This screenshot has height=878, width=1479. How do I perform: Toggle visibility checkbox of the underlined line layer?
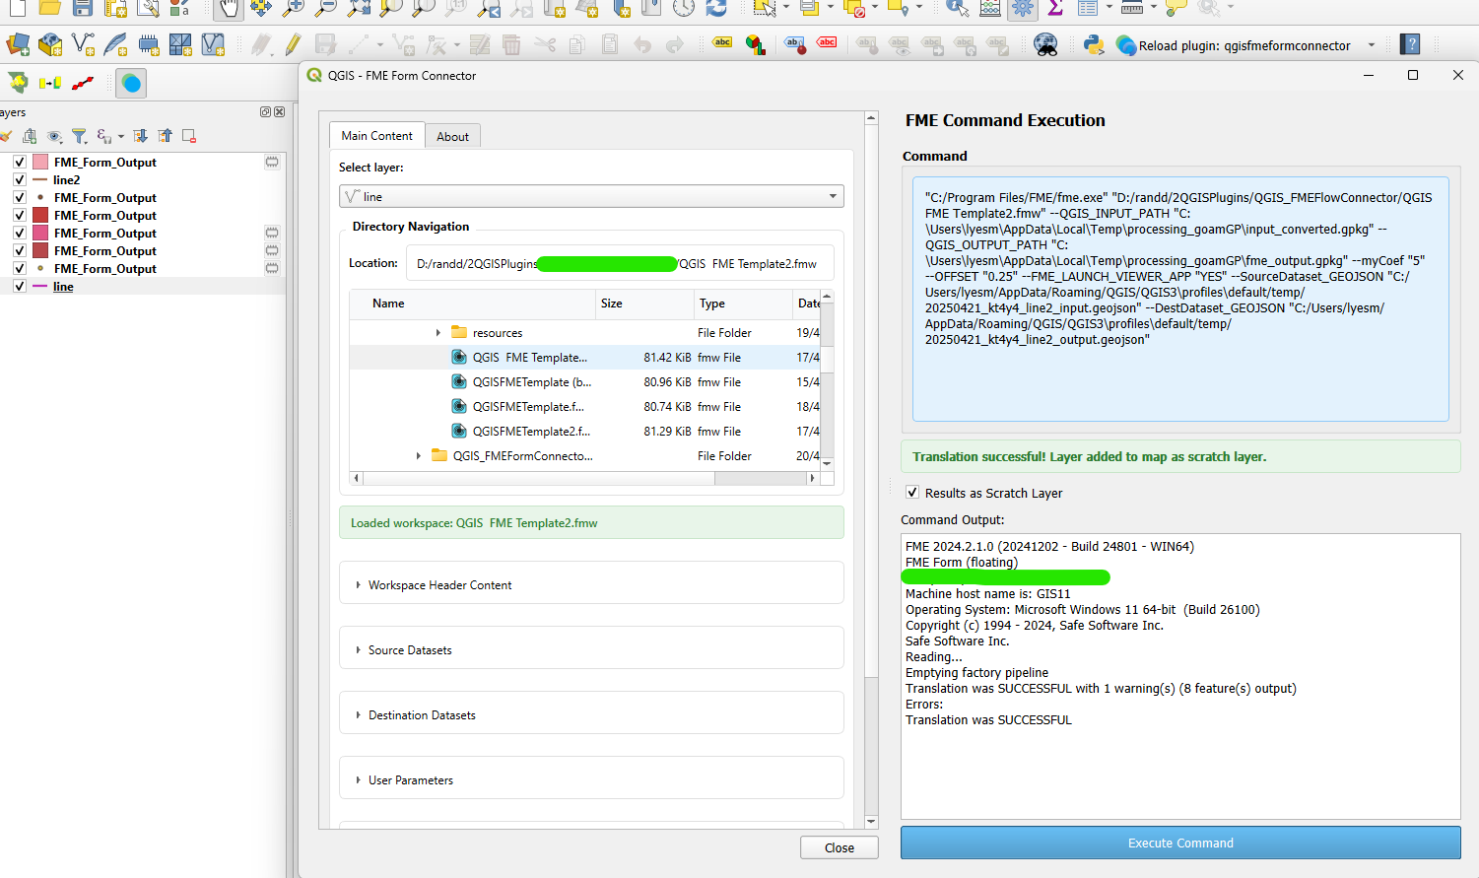[x=20, y=286]
